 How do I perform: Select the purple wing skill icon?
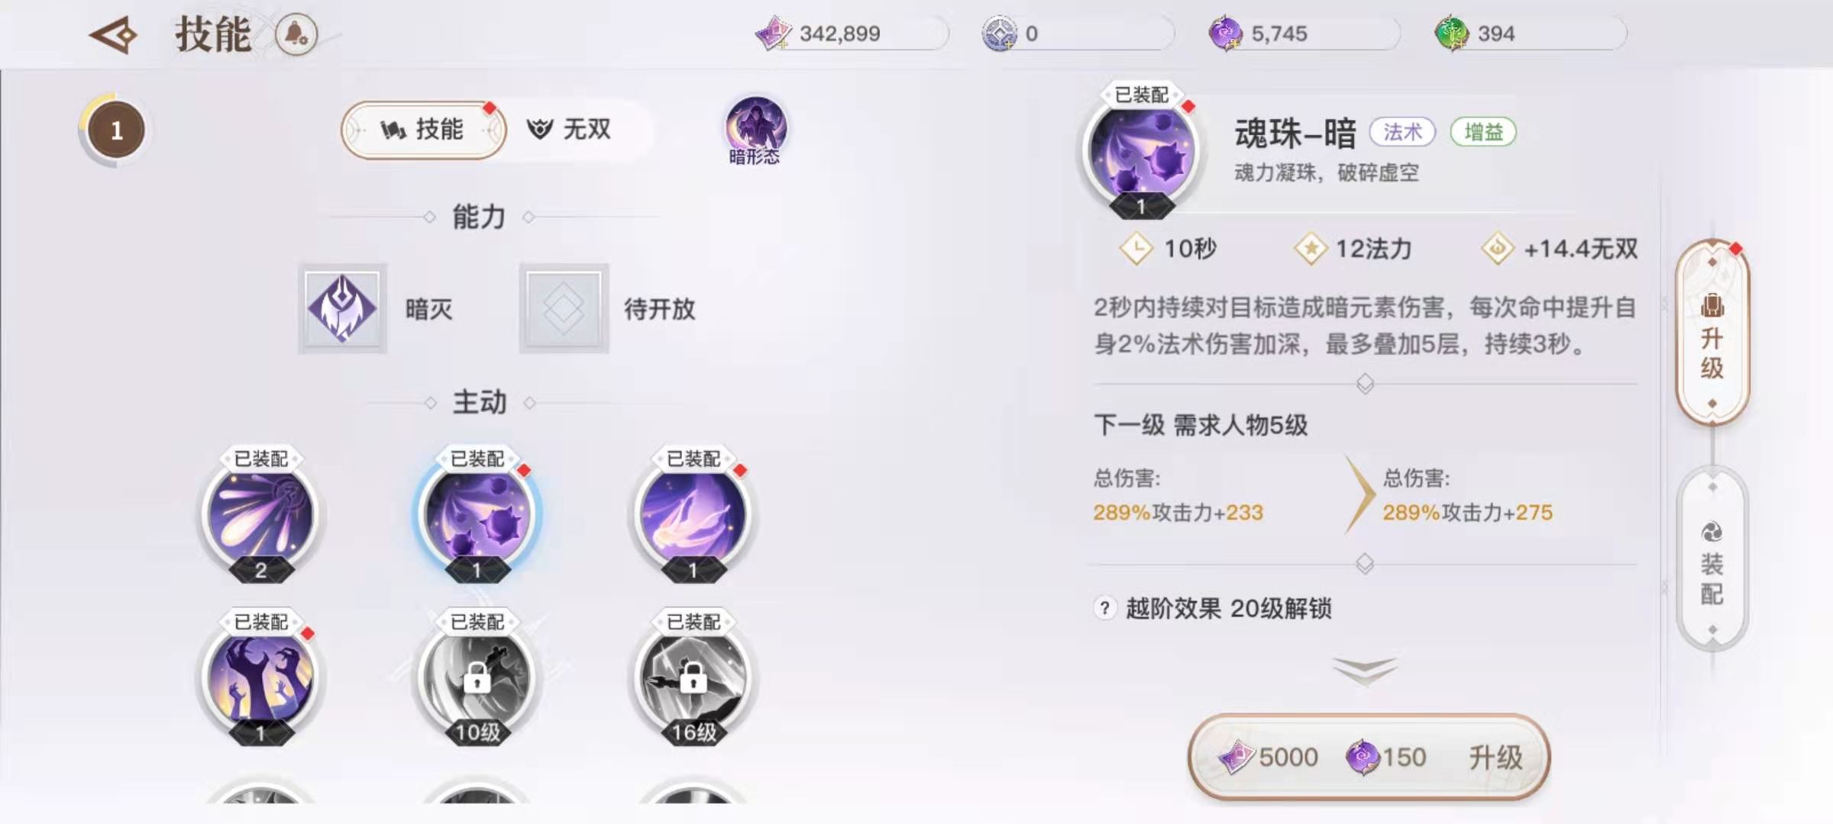(x=693, y=516)
